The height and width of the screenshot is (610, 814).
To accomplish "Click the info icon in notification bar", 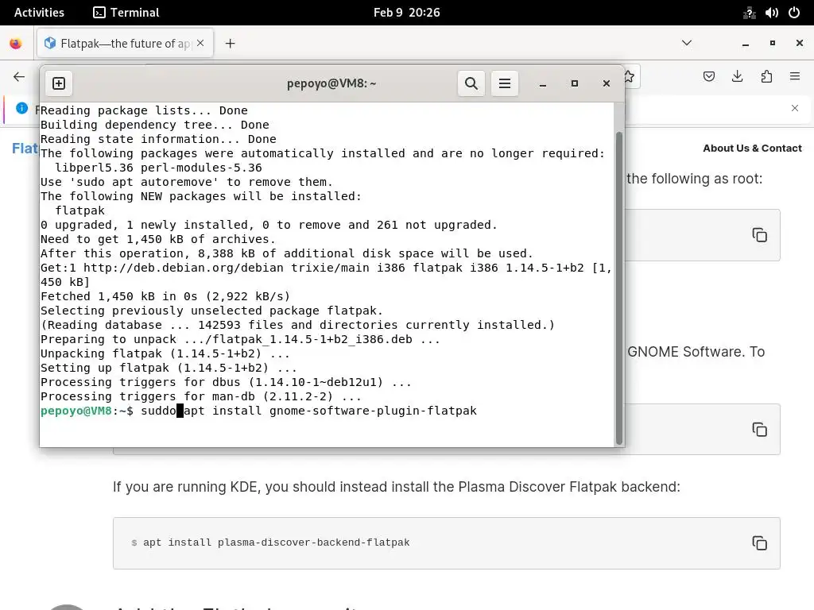I will pos(21,108).
